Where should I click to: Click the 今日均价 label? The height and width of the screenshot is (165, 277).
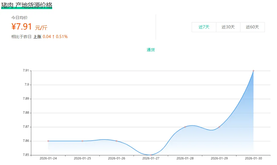pyautogui.click(x=19, y=18)
